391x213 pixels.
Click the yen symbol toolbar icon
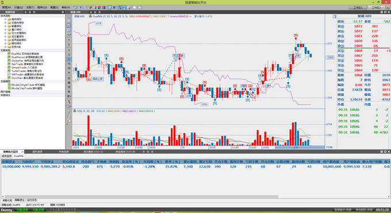coord(114,7)
